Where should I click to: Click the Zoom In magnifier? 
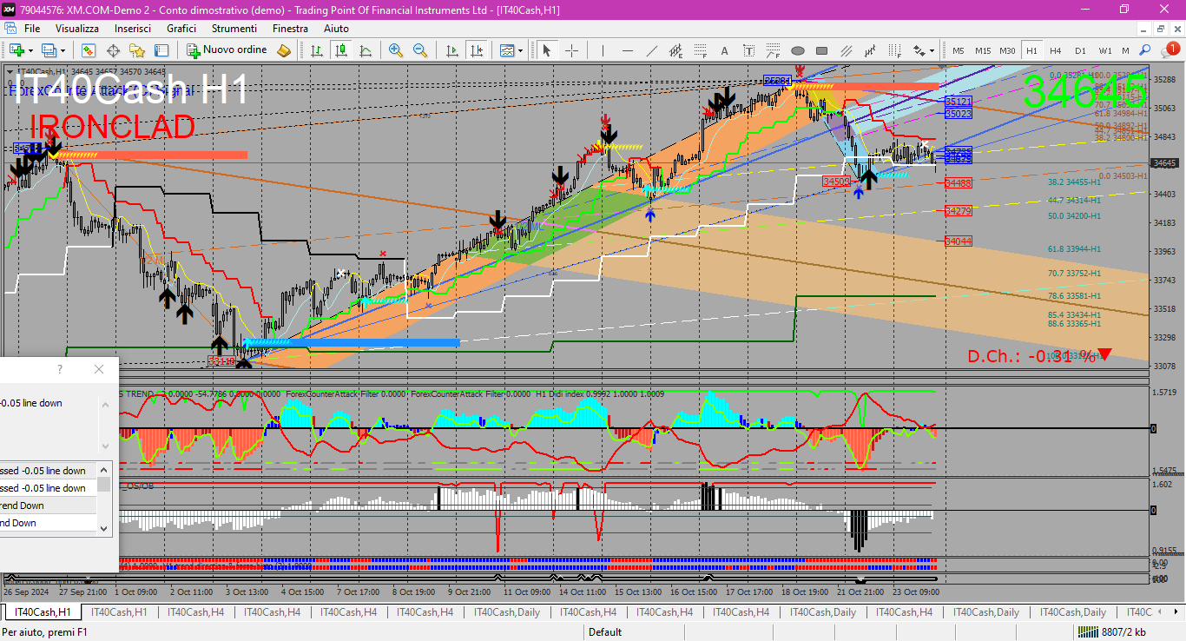click(396, 50)
